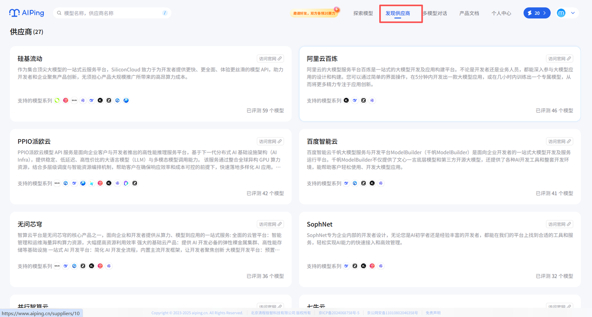Click the red round model icon in PPIO派欧云 card
The image size is (592, 317).
100,183
